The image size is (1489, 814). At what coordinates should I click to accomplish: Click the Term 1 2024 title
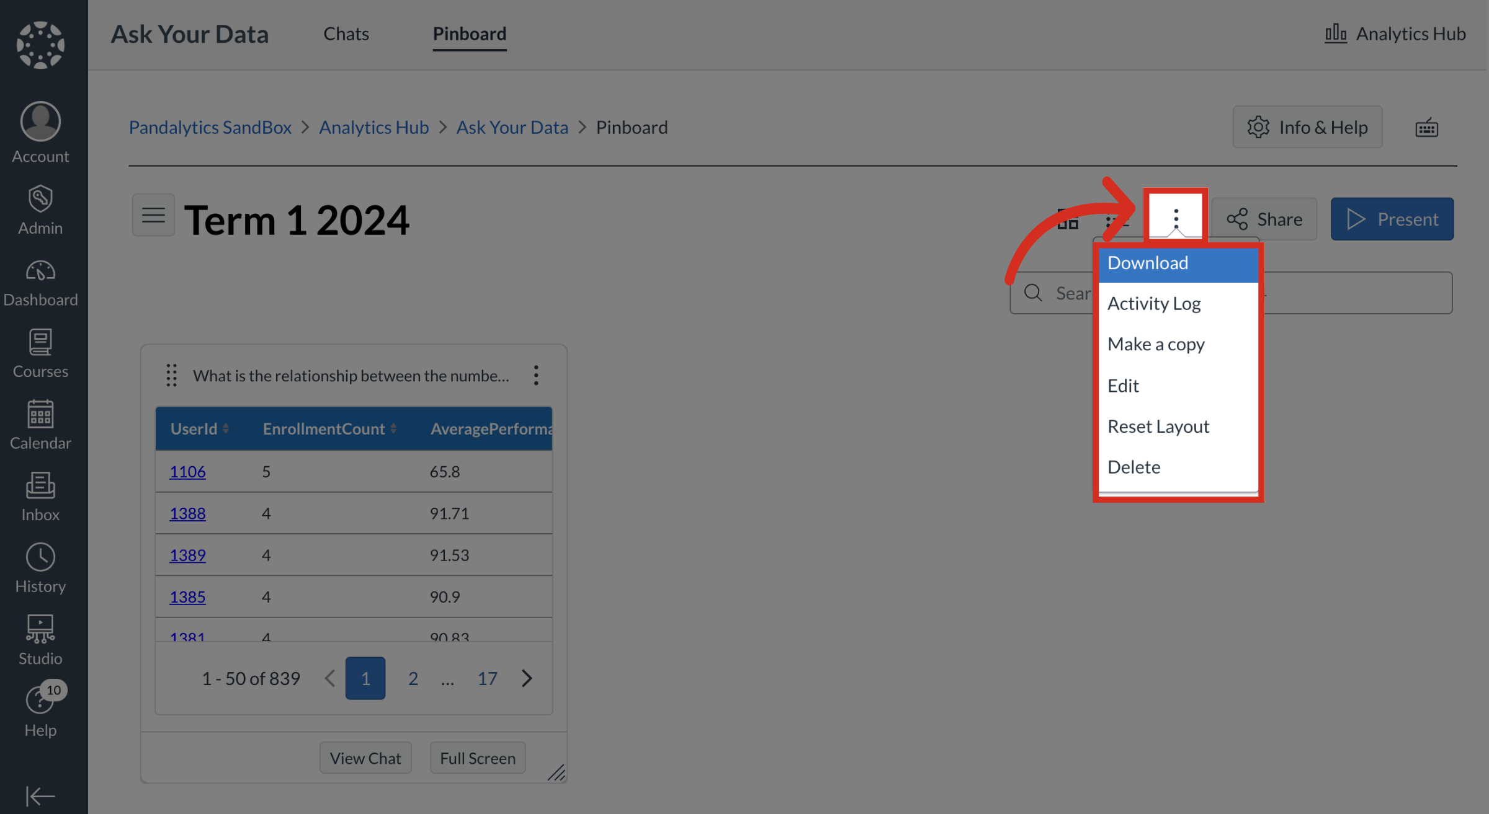[x=297, y=219]
